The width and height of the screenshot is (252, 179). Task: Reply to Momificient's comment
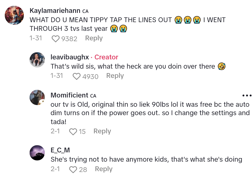click(x=102, y=131)
